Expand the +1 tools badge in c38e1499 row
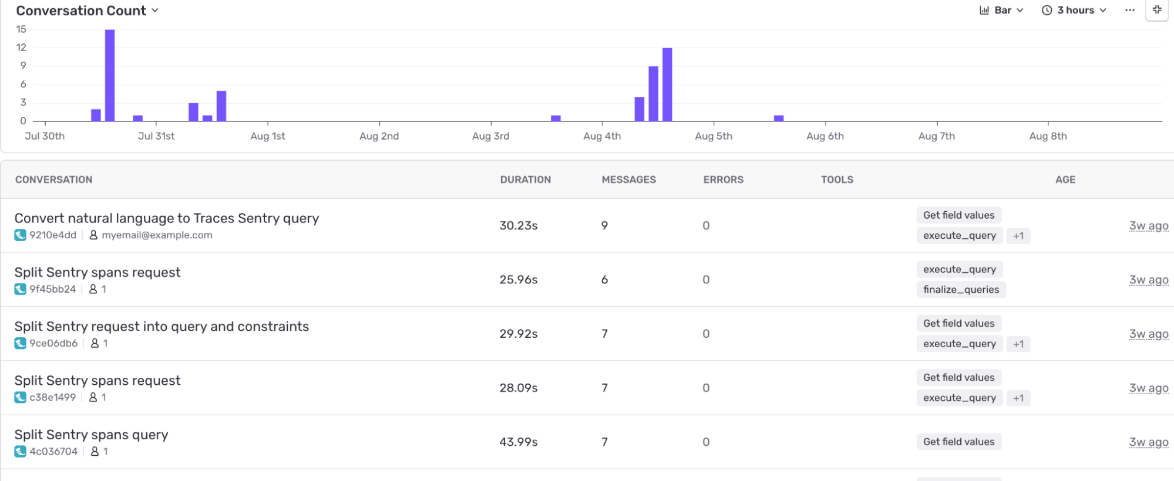The width and height of the screenshot is (1174, 481). pos(1018,398)
